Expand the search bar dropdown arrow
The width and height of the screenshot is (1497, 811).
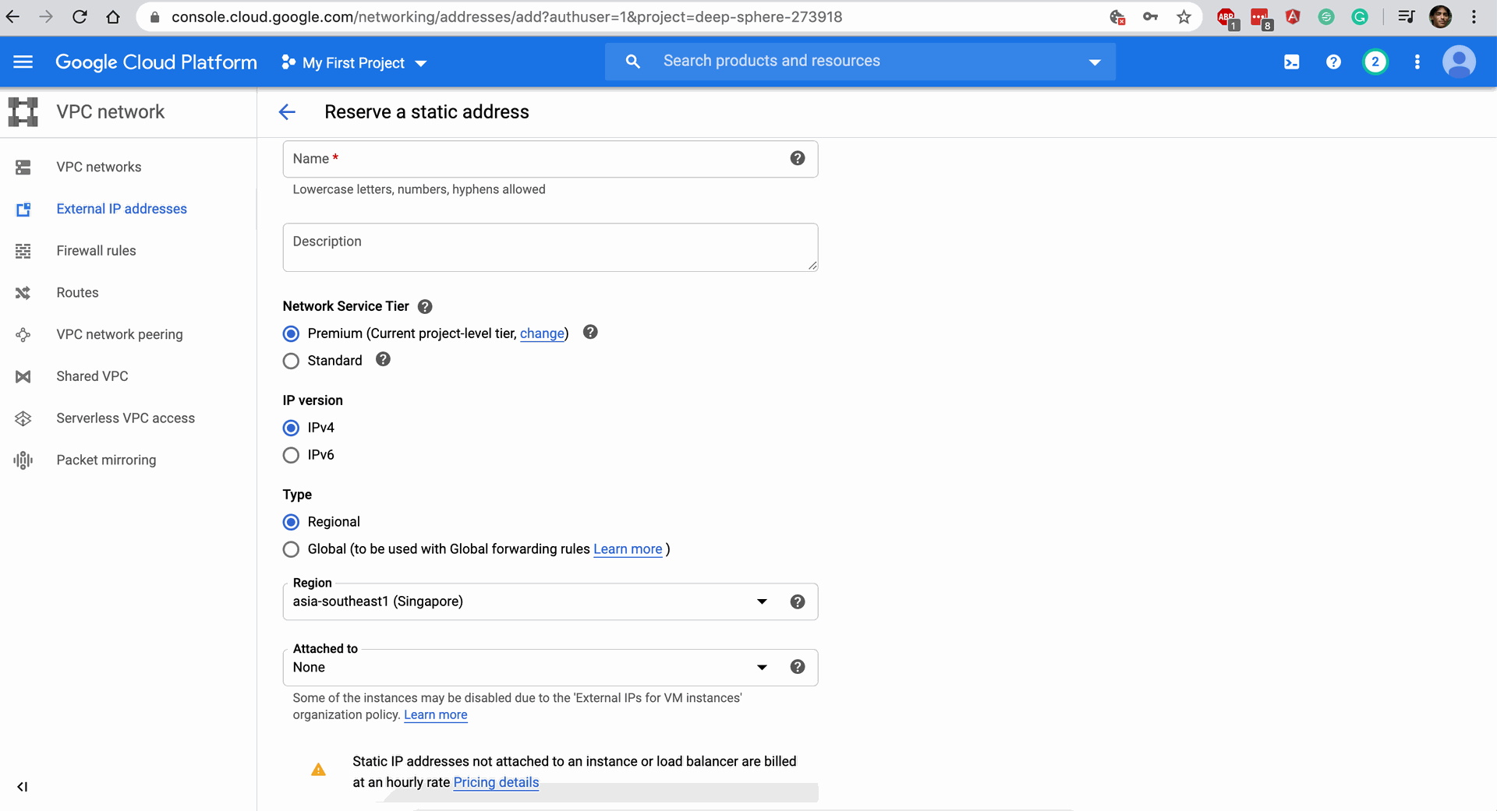(1095, 62)
